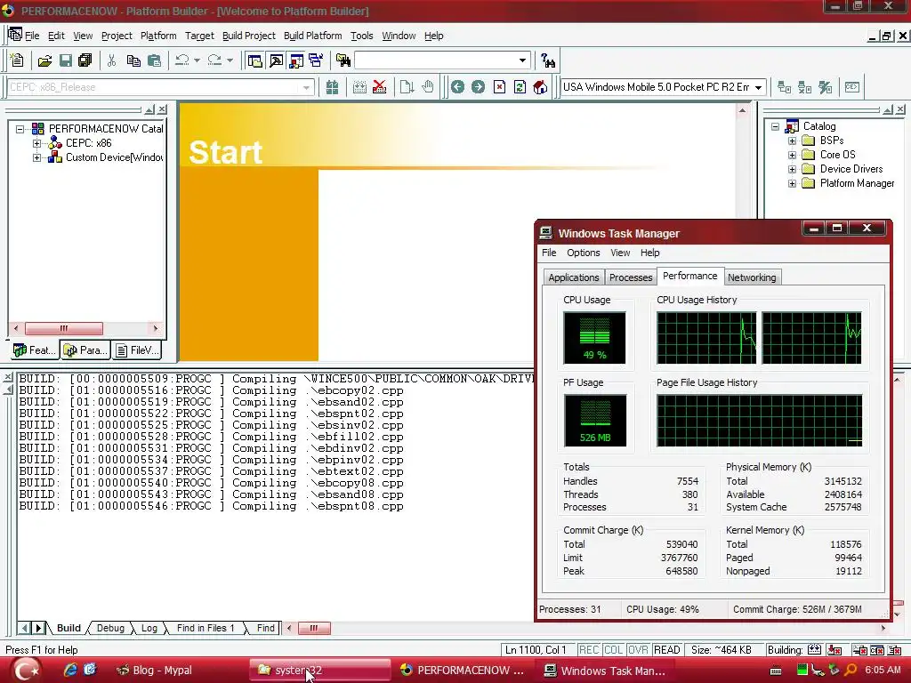Image resolution: width=911 pixels, height=683 pixels.
Task: Click the Home page house icon
Action: (x=540, y=87)
